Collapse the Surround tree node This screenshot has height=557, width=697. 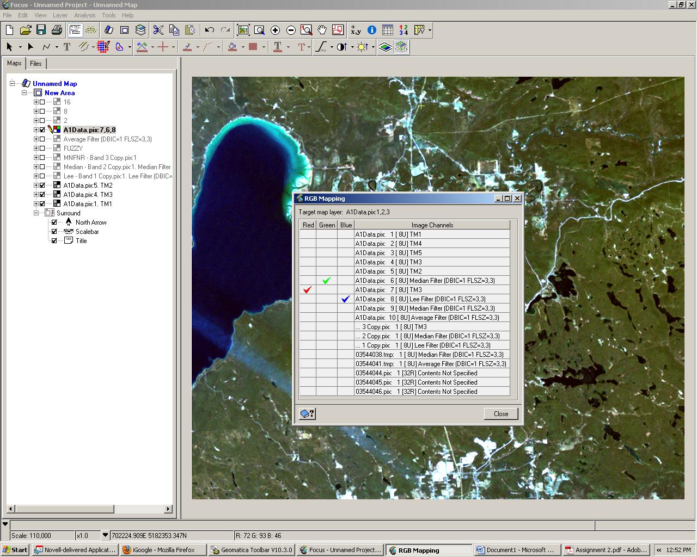click(x=36, y=213)
